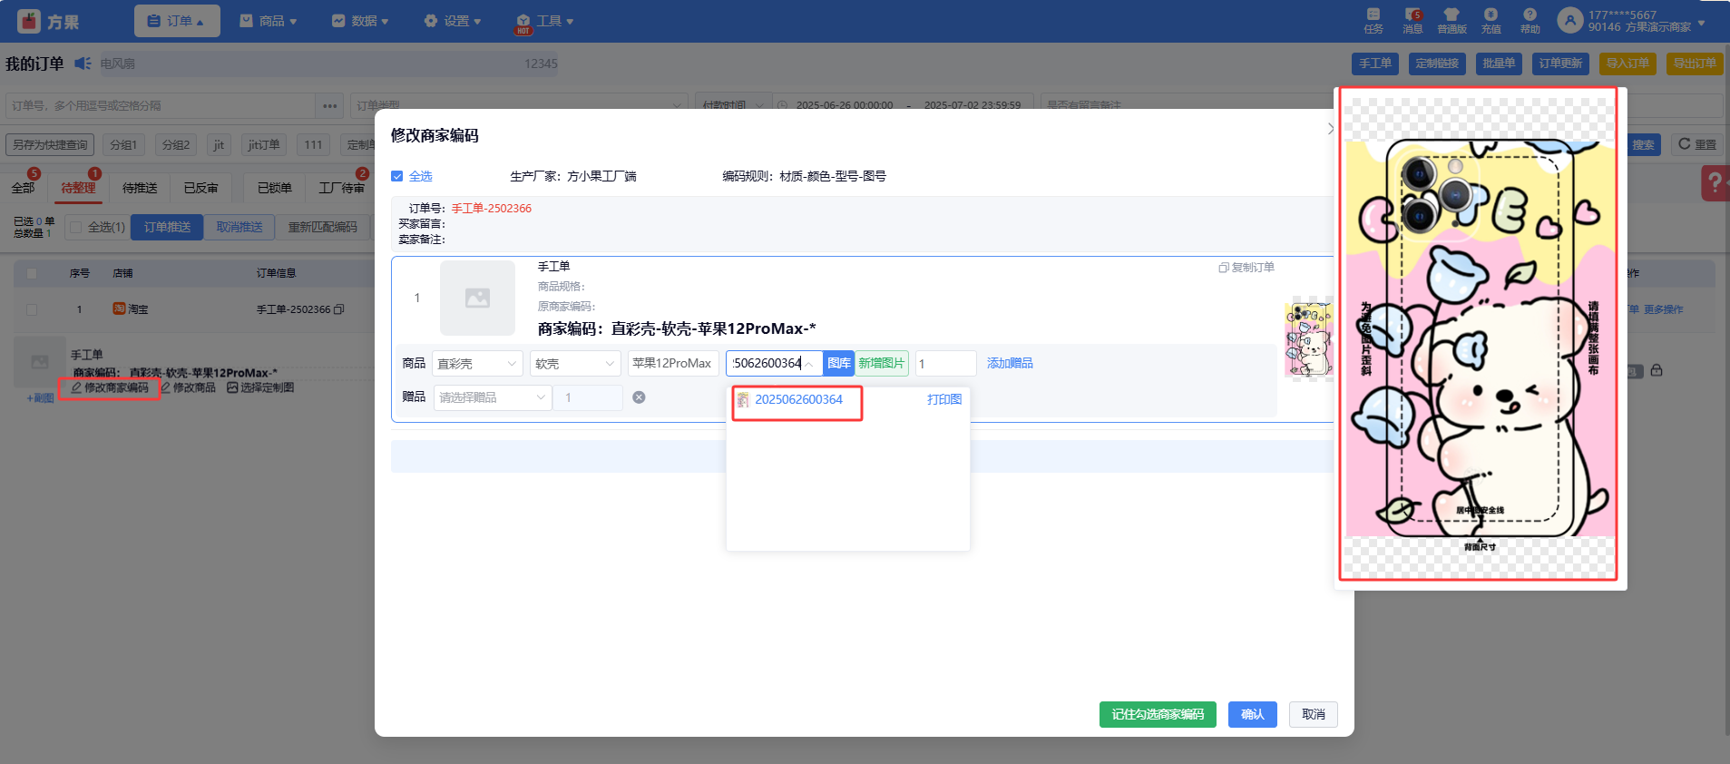1730x764 pixels.
Task: Expand the 工具 menu in top bar
Action: 544,21
